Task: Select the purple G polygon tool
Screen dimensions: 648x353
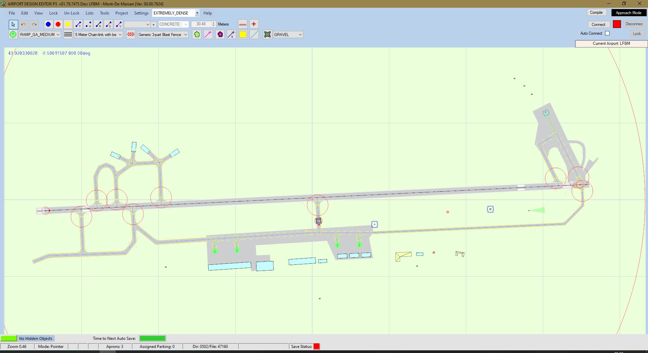Action: pos(220,34)
